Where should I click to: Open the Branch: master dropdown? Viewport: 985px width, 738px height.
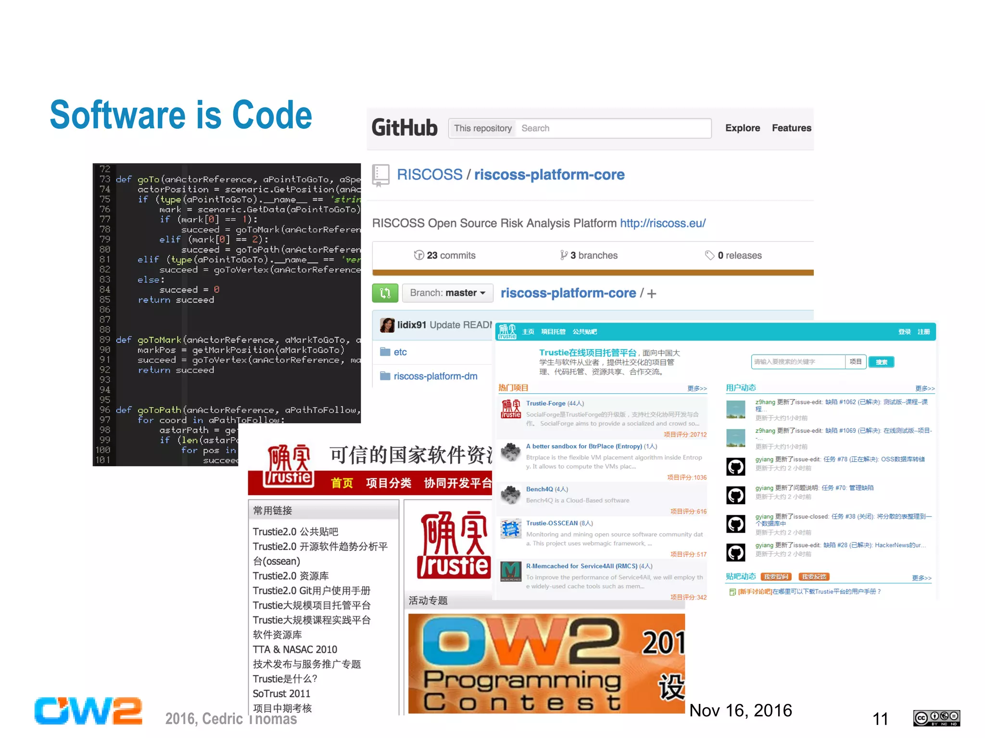click(447, 293)
